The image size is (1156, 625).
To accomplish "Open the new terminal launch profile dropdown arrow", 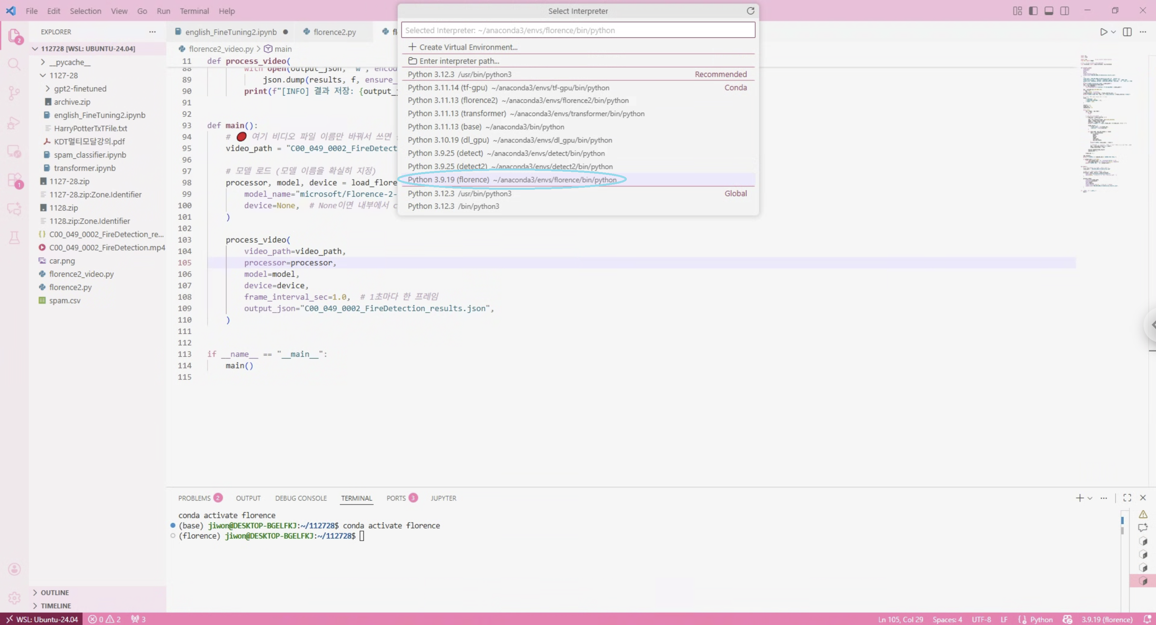I will [x=1090, y=498].
